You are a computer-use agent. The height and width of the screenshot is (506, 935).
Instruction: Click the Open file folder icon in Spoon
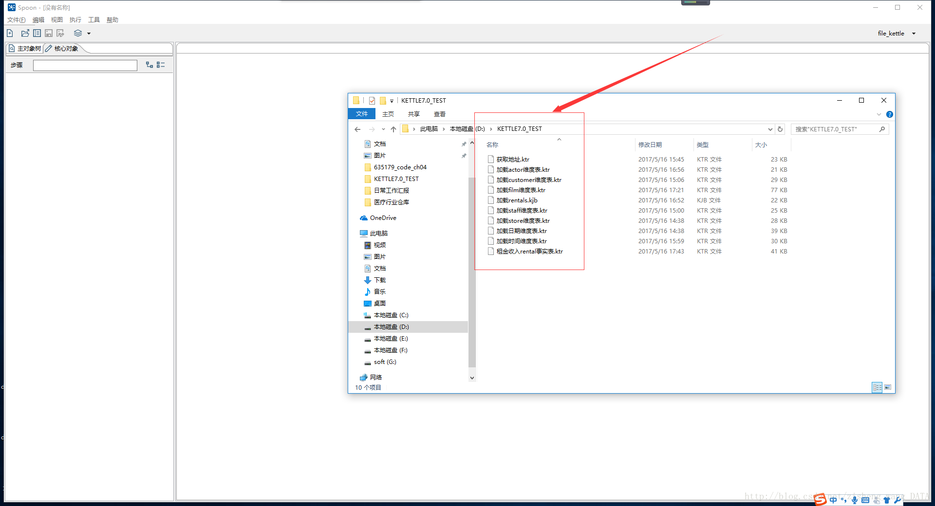[25, 33]
